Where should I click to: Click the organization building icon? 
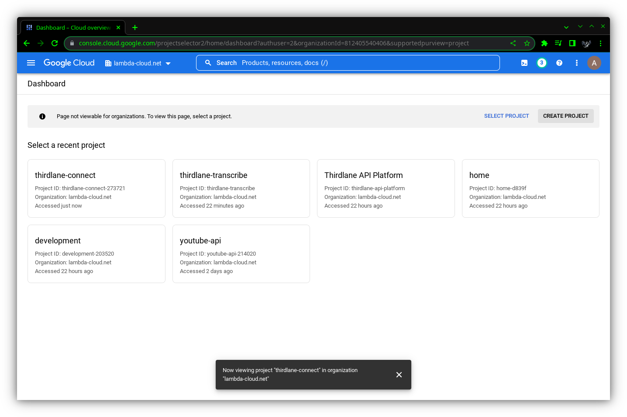pyautogui.click(x=108, y=63)
